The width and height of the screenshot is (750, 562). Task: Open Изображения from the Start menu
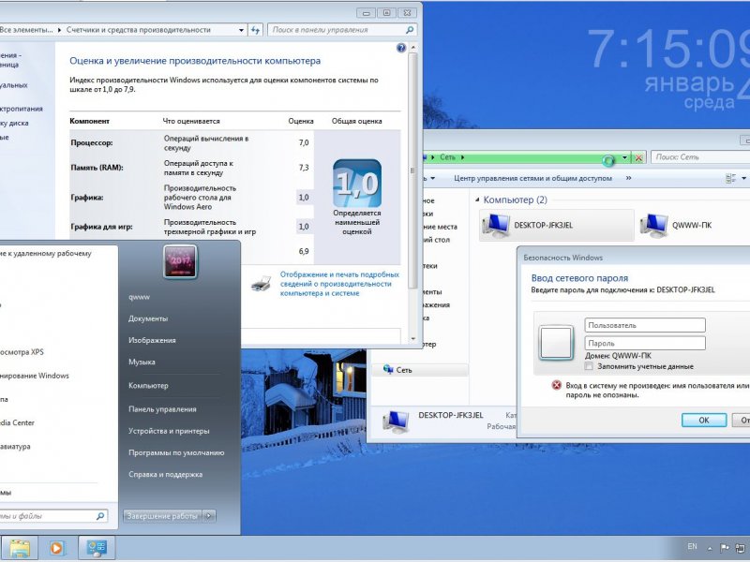coord(152,340)
